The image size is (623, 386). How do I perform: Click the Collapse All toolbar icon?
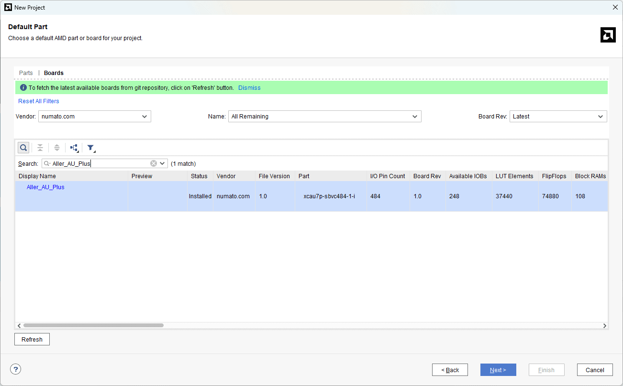click(40, 148)
